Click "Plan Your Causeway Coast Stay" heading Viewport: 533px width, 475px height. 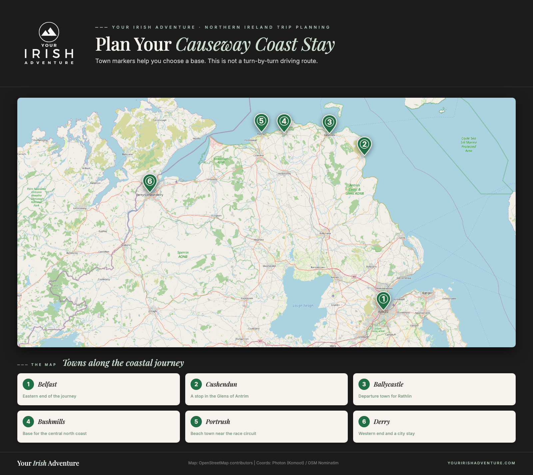(215, 44)
